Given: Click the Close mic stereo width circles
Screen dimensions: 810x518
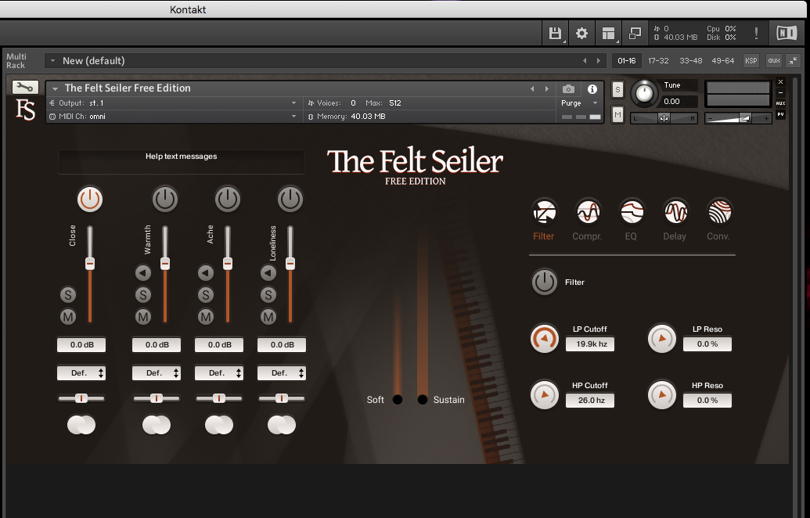Looking at the screenshot, I should click(x=81, y=425).
